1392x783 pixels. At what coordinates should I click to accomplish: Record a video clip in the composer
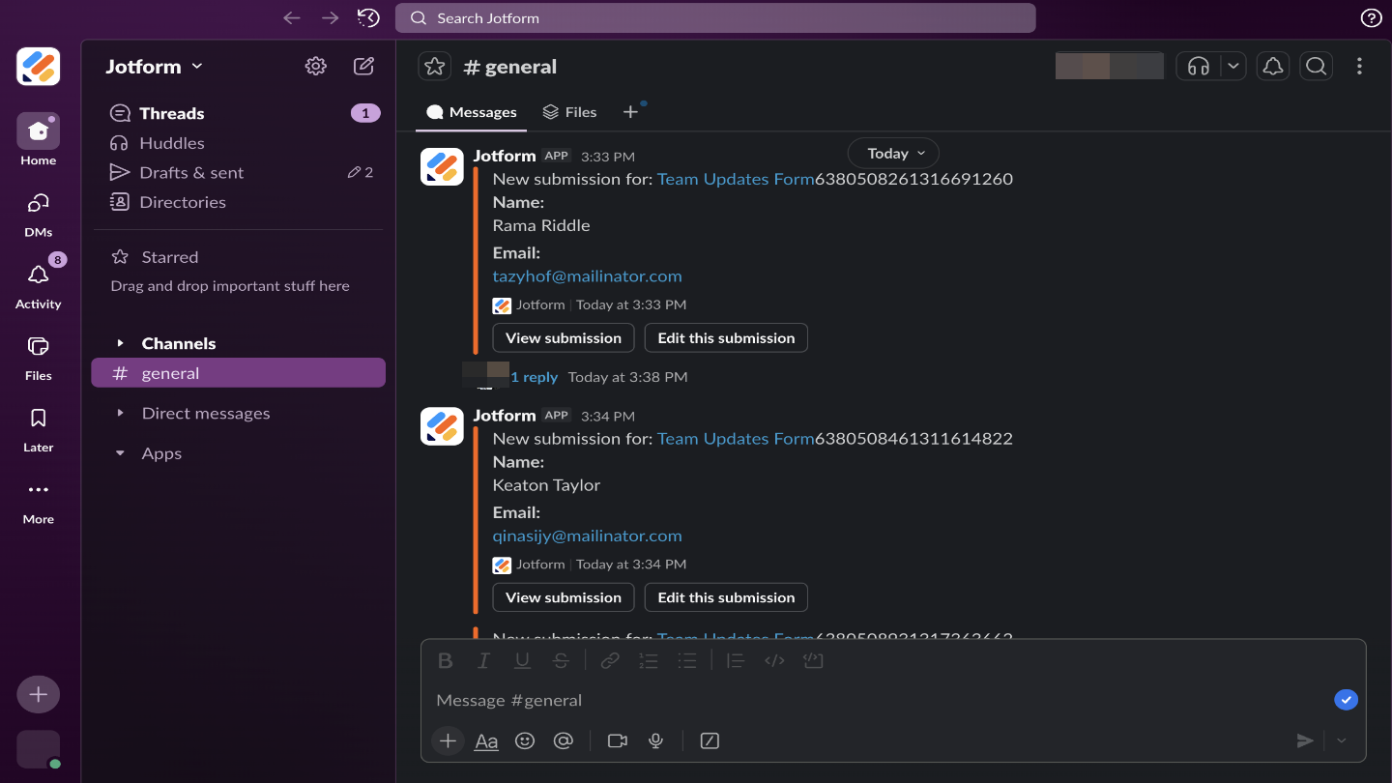pyautogui.click(x=618, y=740)
